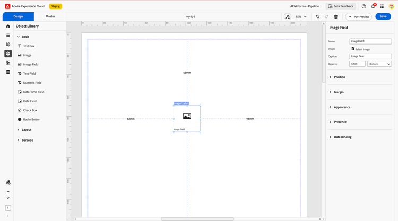Click the my-ic-1 document title
This screenshot has height=221, width=398.
(190, 17)
